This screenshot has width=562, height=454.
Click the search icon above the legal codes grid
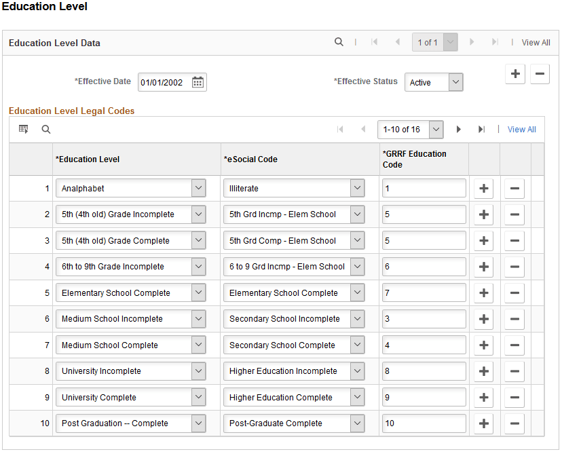tap(45, 129)
